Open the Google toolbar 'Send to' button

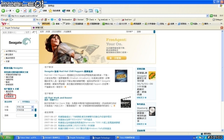pos(126,20)
